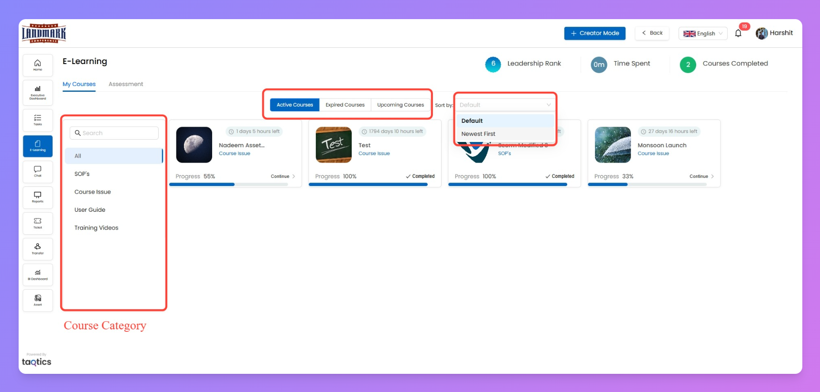Click the magnifier icon in the search box
This screenshot has height=392, width=820.
(x=77, y=133)
